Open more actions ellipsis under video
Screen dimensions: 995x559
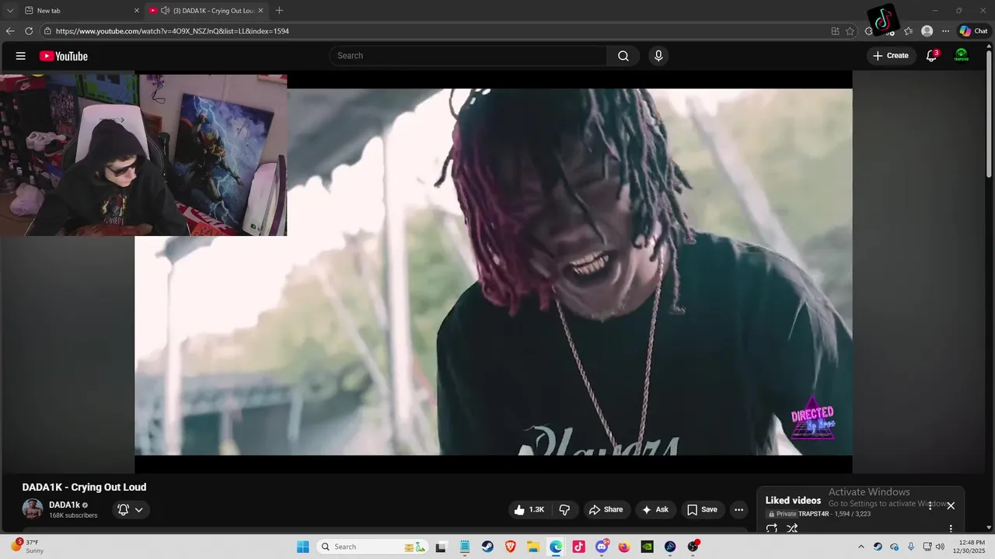tap(738, 509)
